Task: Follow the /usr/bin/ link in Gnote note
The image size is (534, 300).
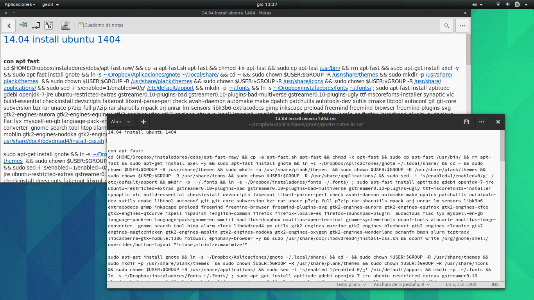Action: coord(330,68)
